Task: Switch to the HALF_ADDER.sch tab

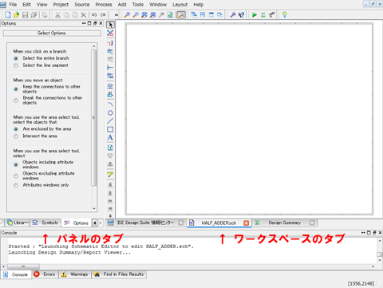Action: 219,223
